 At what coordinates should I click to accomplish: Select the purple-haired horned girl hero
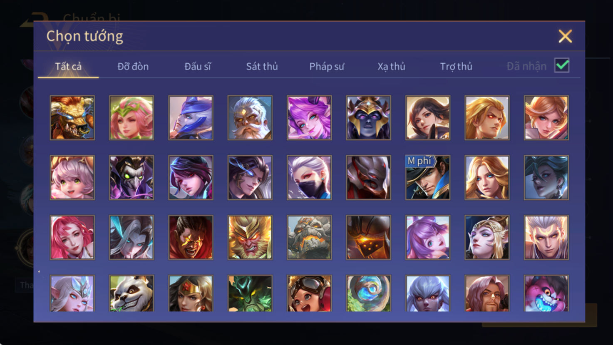coord(309,118)
